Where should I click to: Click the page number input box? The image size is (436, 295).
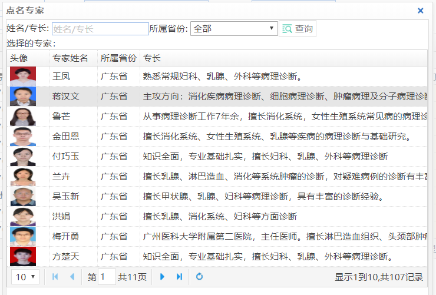click(107, 277)
